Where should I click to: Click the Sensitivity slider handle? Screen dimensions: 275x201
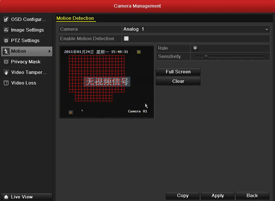tap(206, 57)
